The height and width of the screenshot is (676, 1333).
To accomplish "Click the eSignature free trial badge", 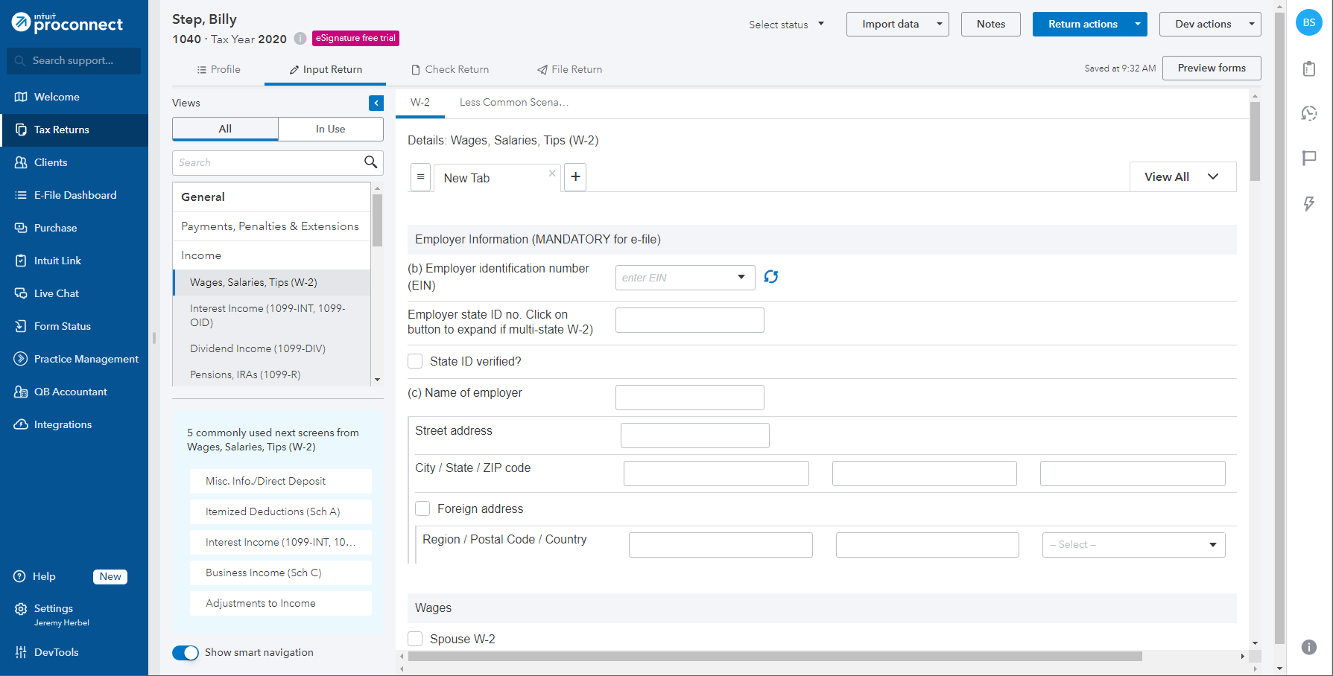I will tap(355, 38).
